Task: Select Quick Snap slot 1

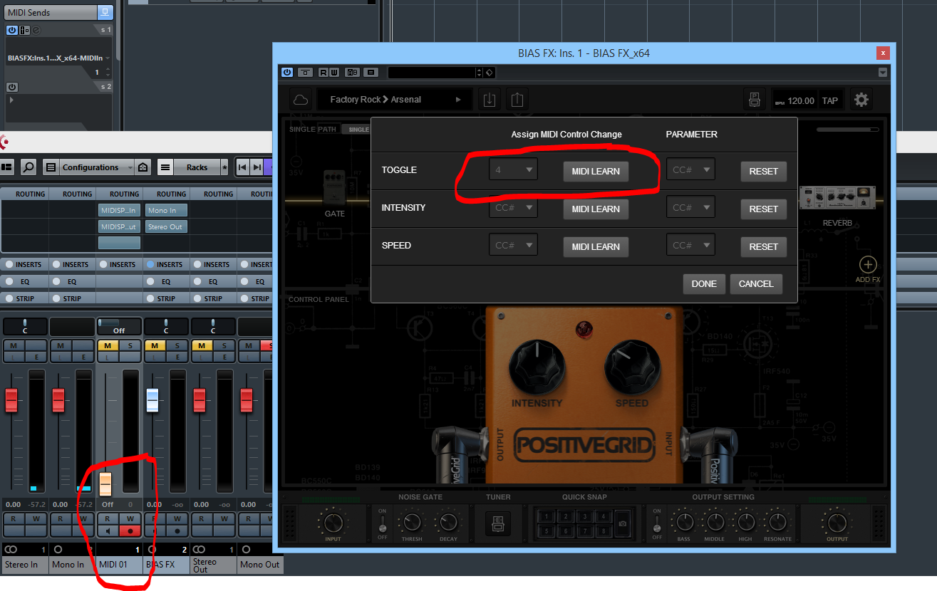Action: coord(547,517)
